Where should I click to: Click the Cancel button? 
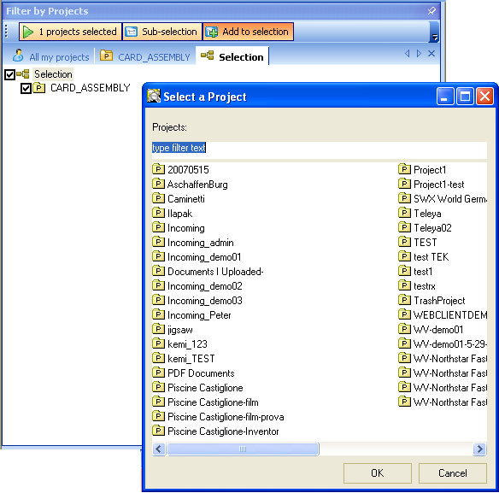(453, 473)
